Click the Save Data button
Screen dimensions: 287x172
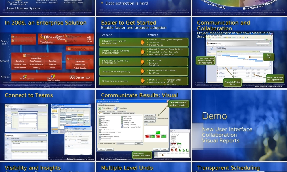(110, 149)
